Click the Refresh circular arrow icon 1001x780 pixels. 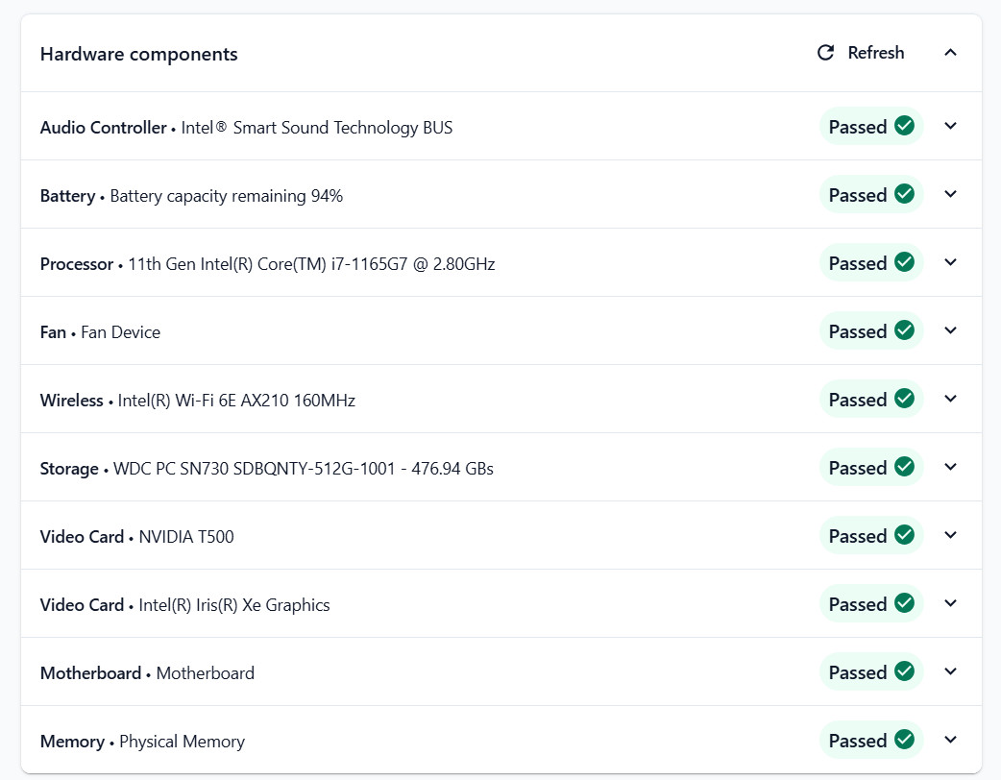825,52
